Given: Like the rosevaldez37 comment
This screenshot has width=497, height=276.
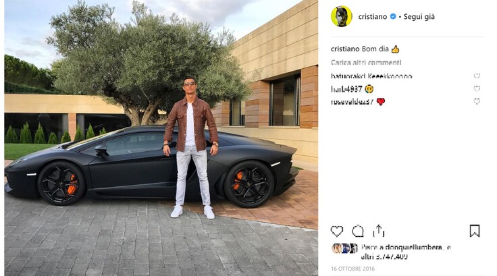Looking at the screenshot, I should tap(477, 101).
